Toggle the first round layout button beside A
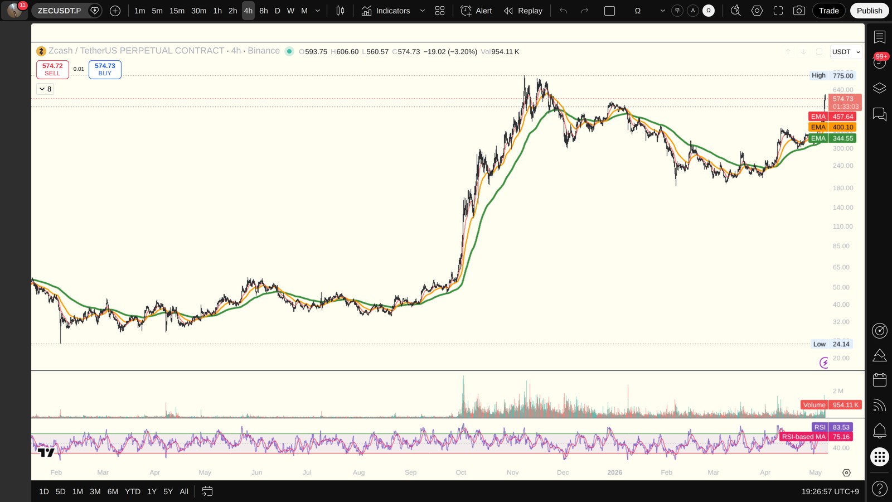The image size is (892, 502). click(x=677, y=11)
